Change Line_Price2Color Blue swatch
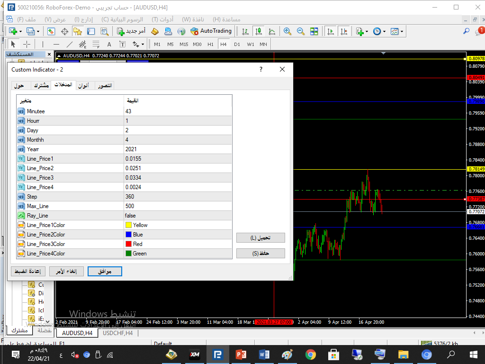Viewport: 485px width, 364px height. pos(129,235)
